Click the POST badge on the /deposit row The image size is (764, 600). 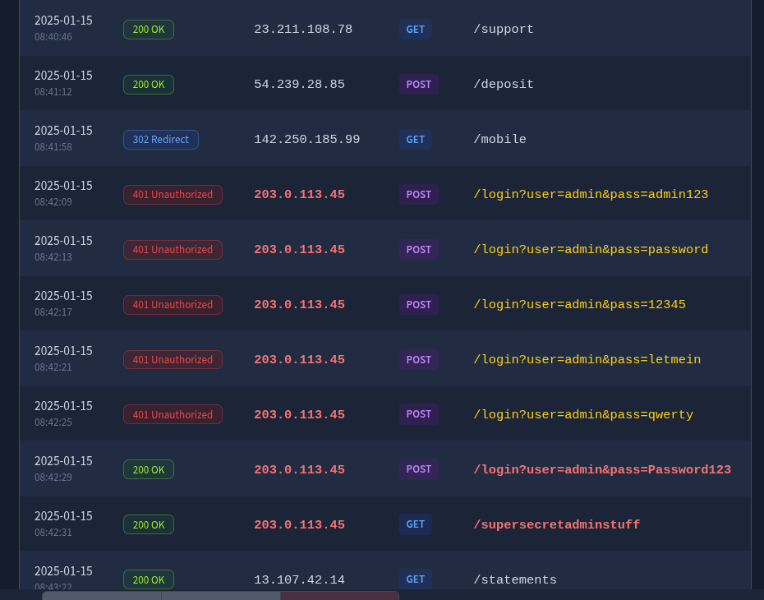(418, 84)
